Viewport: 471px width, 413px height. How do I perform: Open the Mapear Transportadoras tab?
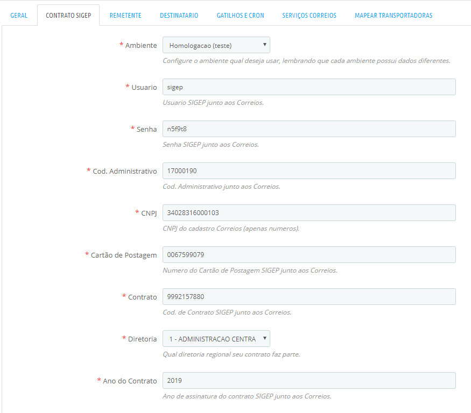pyautogui.click(x=393, y=16)
